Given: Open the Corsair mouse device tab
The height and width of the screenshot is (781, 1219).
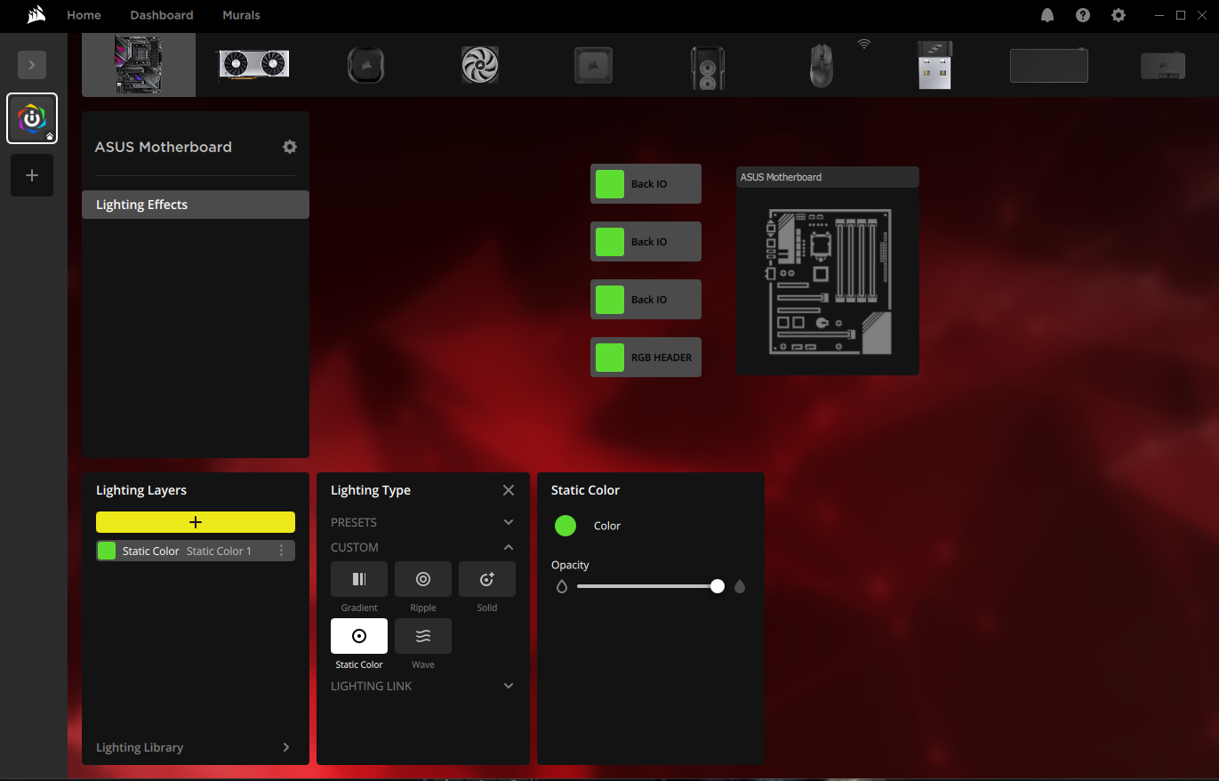Looking at the screenshot, I should click(x=821, y=65).
